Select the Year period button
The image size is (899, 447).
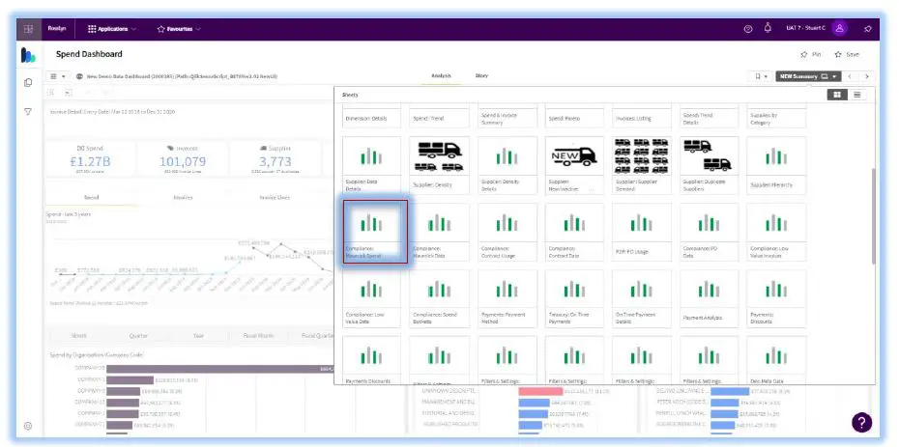point(198,335)
